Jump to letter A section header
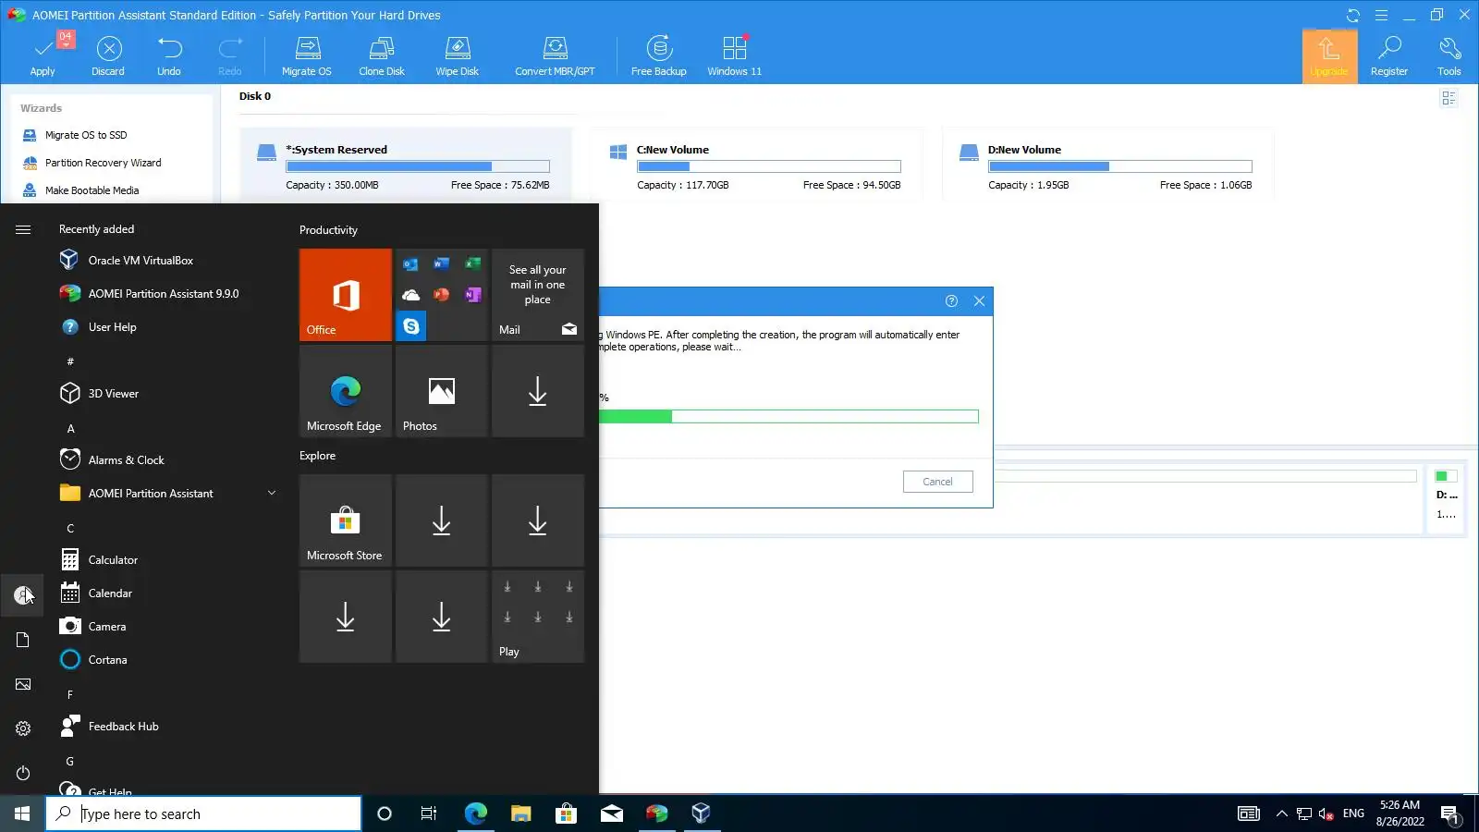The width and height of the screenshot is (1479, 832). (70, 429)
